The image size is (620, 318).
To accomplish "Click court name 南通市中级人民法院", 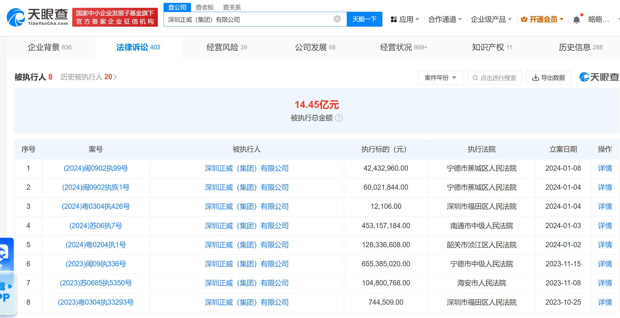I will pos(482,226).
